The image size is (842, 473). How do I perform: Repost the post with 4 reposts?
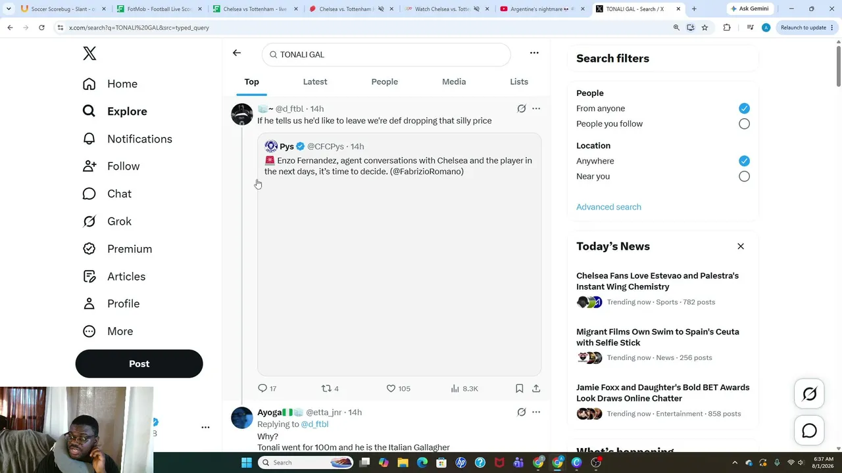(330, 388)
